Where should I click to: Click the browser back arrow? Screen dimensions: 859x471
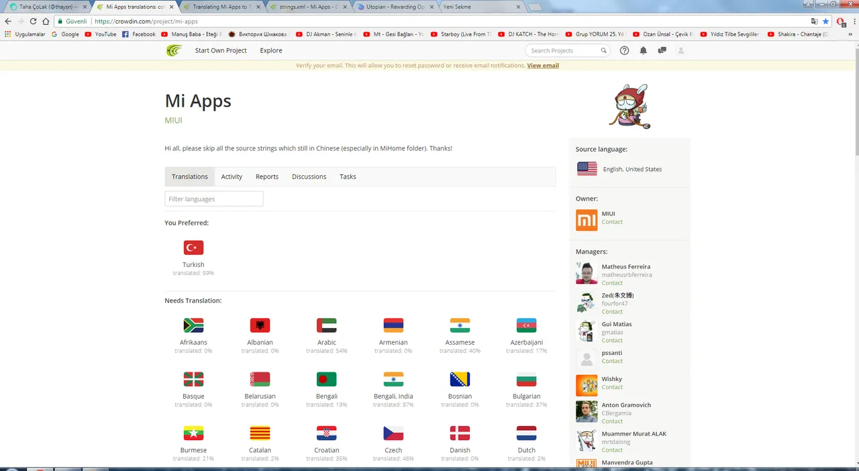8,21
